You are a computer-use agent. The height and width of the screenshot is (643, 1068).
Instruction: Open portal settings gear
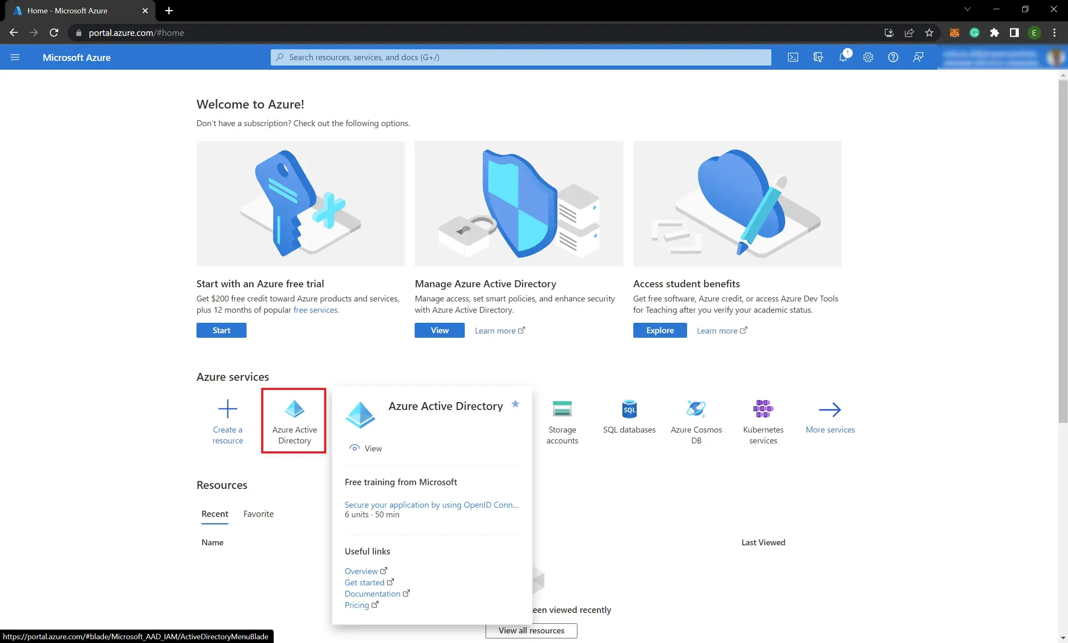pos(868,57)
